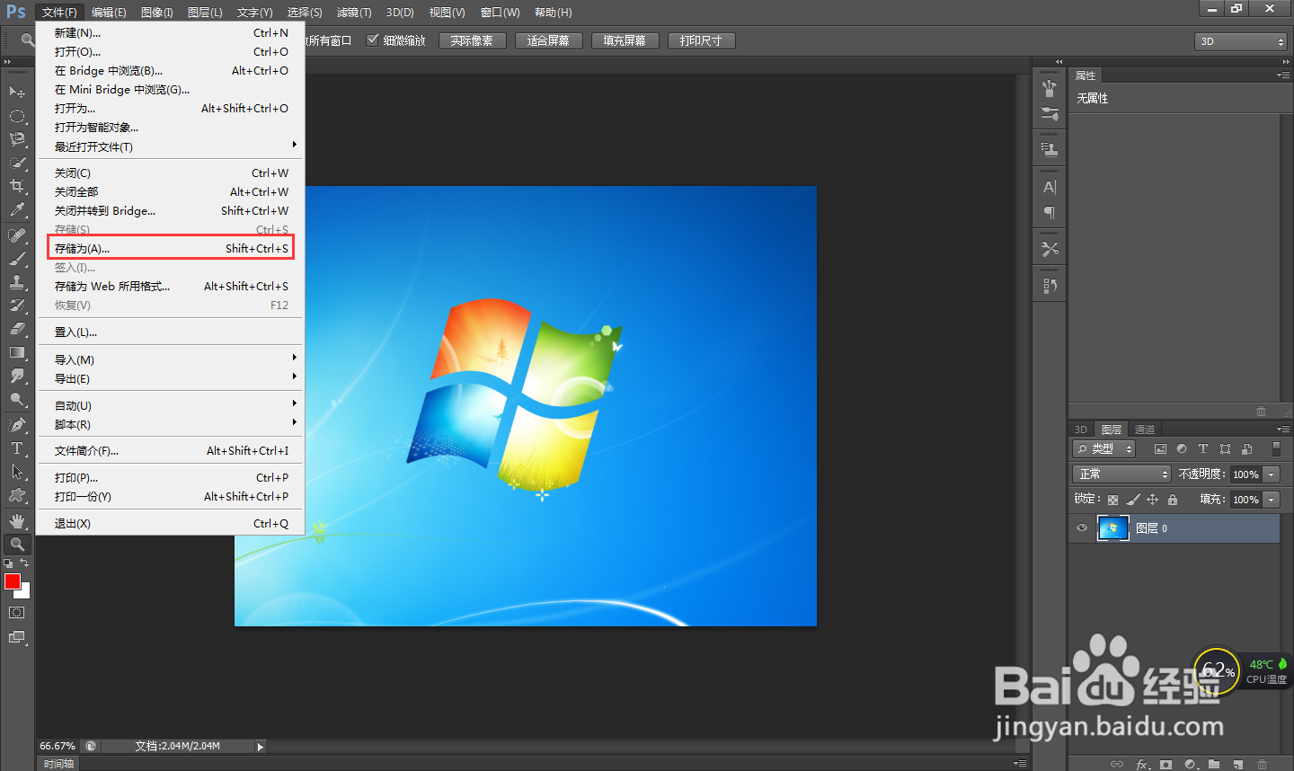Viewport: 1294px width, 771px height.
Task: Click the 图层 0 layer thumbnail
Action: (x=1112, y=528)
